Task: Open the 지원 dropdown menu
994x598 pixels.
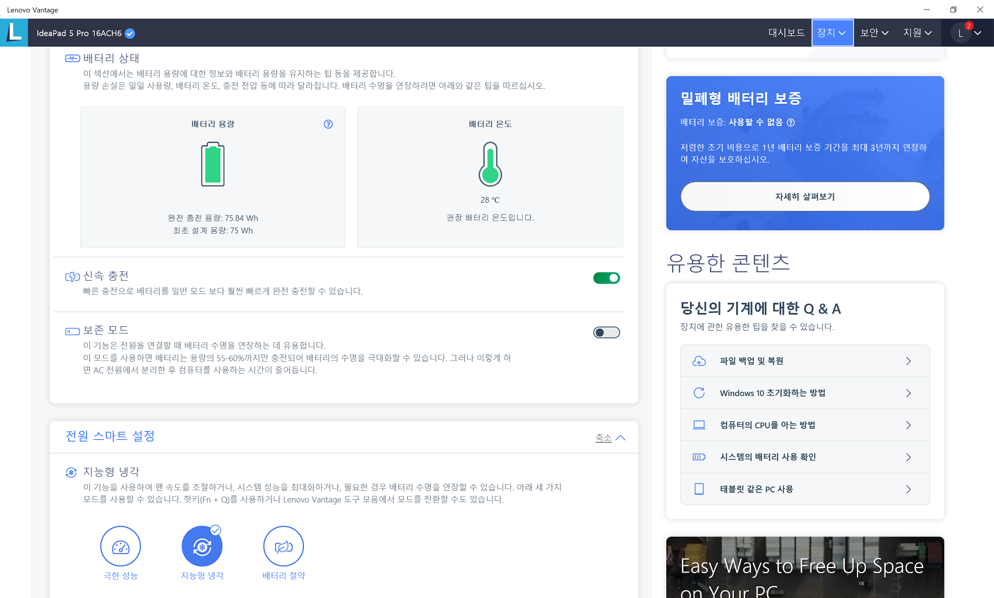Action: pos(917,33)
